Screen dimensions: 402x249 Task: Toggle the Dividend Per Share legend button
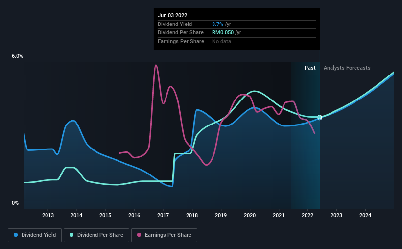point(96,235)
